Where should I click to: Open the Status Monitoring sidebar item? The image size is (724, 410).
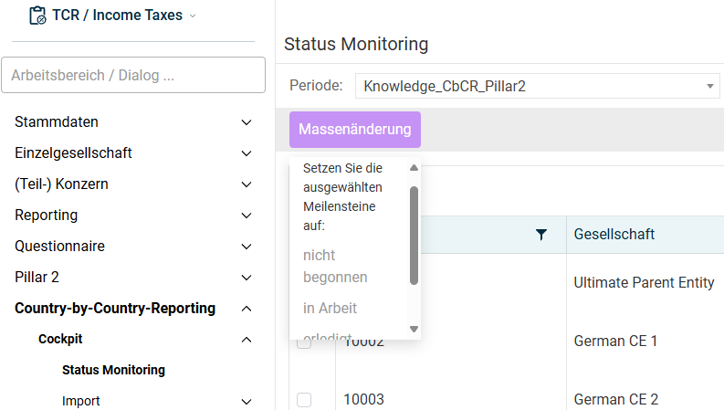click(113, 370)
